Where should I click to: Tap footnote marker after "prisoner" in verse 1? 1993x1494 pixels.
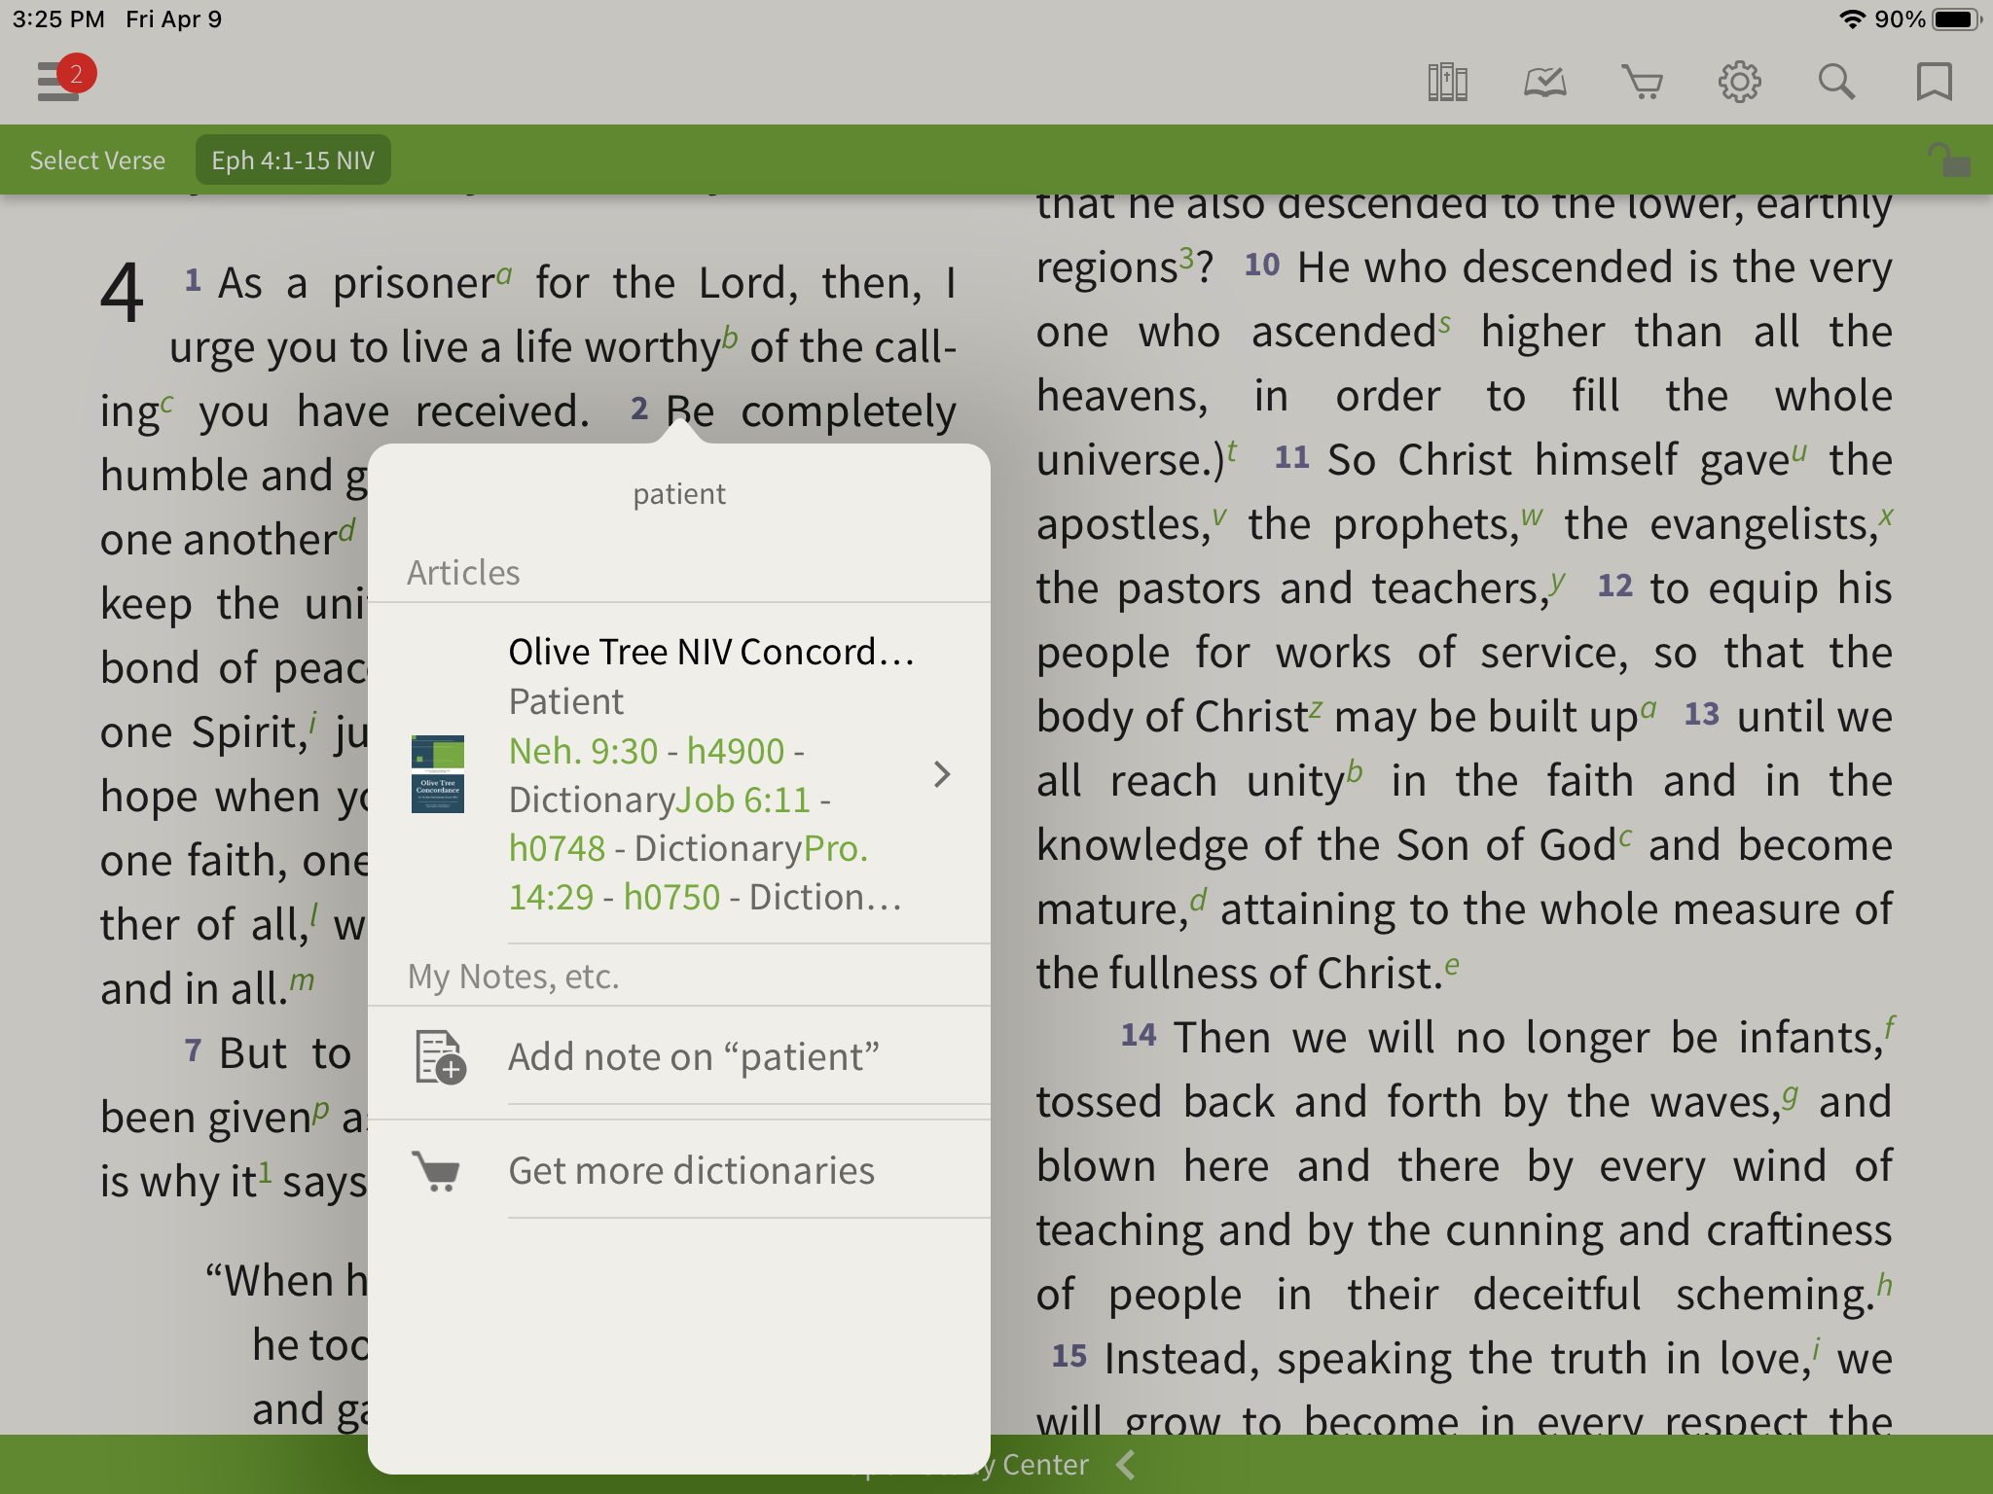[x=504, y=274]
